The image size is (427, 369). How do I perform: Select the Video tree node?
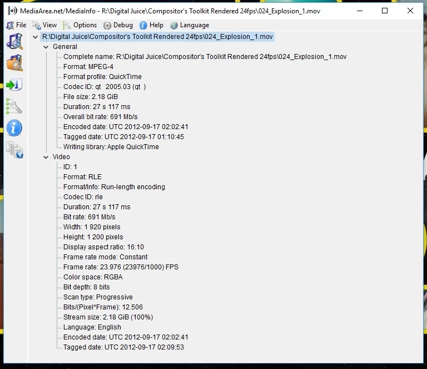[x=61, y=157]
